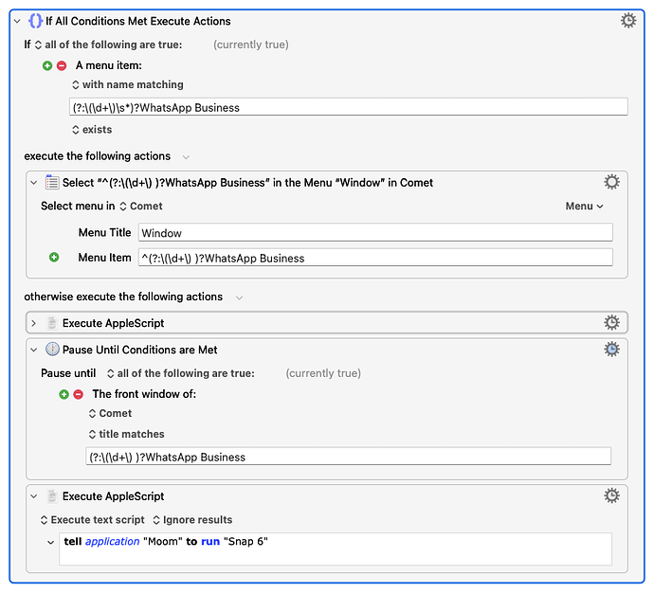Screen dimensions: 654x594
Task: Click the 'Ignore results' option selector
Action: pos(192,519)
